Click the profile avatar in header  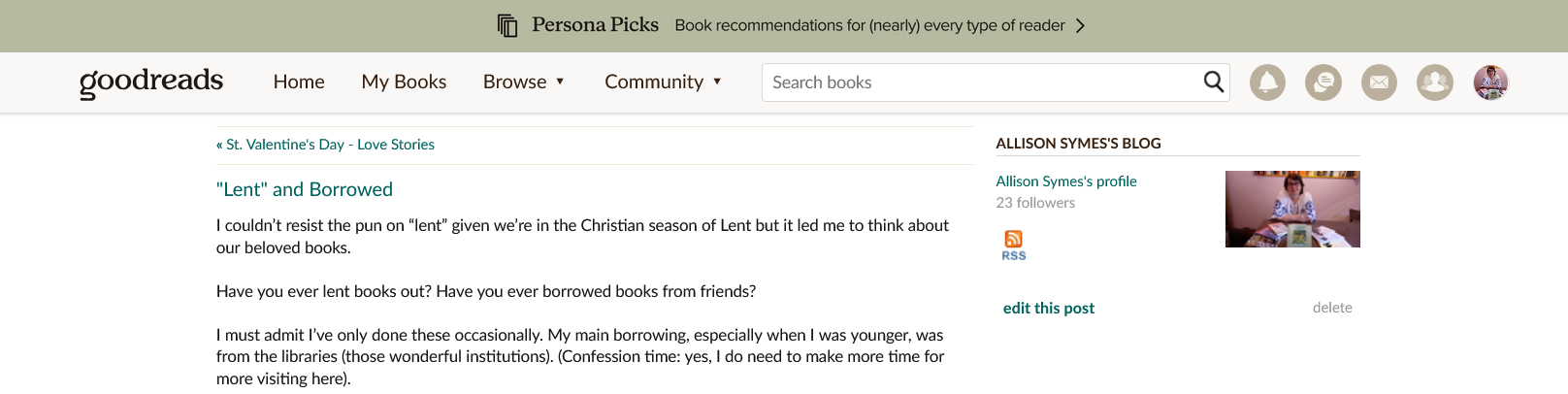[x=1490, y=82]
